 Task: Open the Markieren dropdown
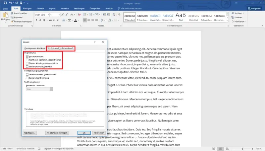(x=238, y=22)
